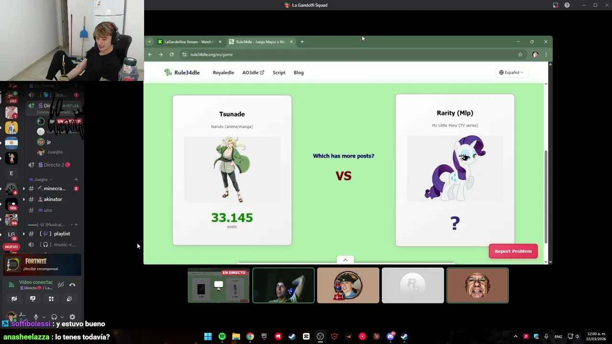
Task: Bookmark this page with the star icon
Action: coord(520,54)
